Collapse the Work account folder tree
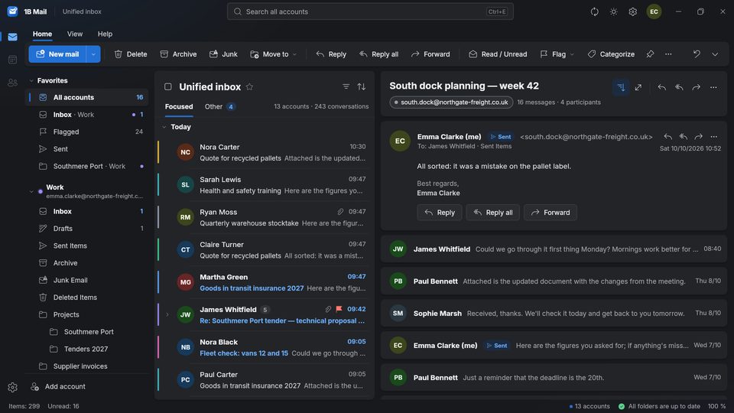This screenshot has width=734, height=413. pos(31,191)
